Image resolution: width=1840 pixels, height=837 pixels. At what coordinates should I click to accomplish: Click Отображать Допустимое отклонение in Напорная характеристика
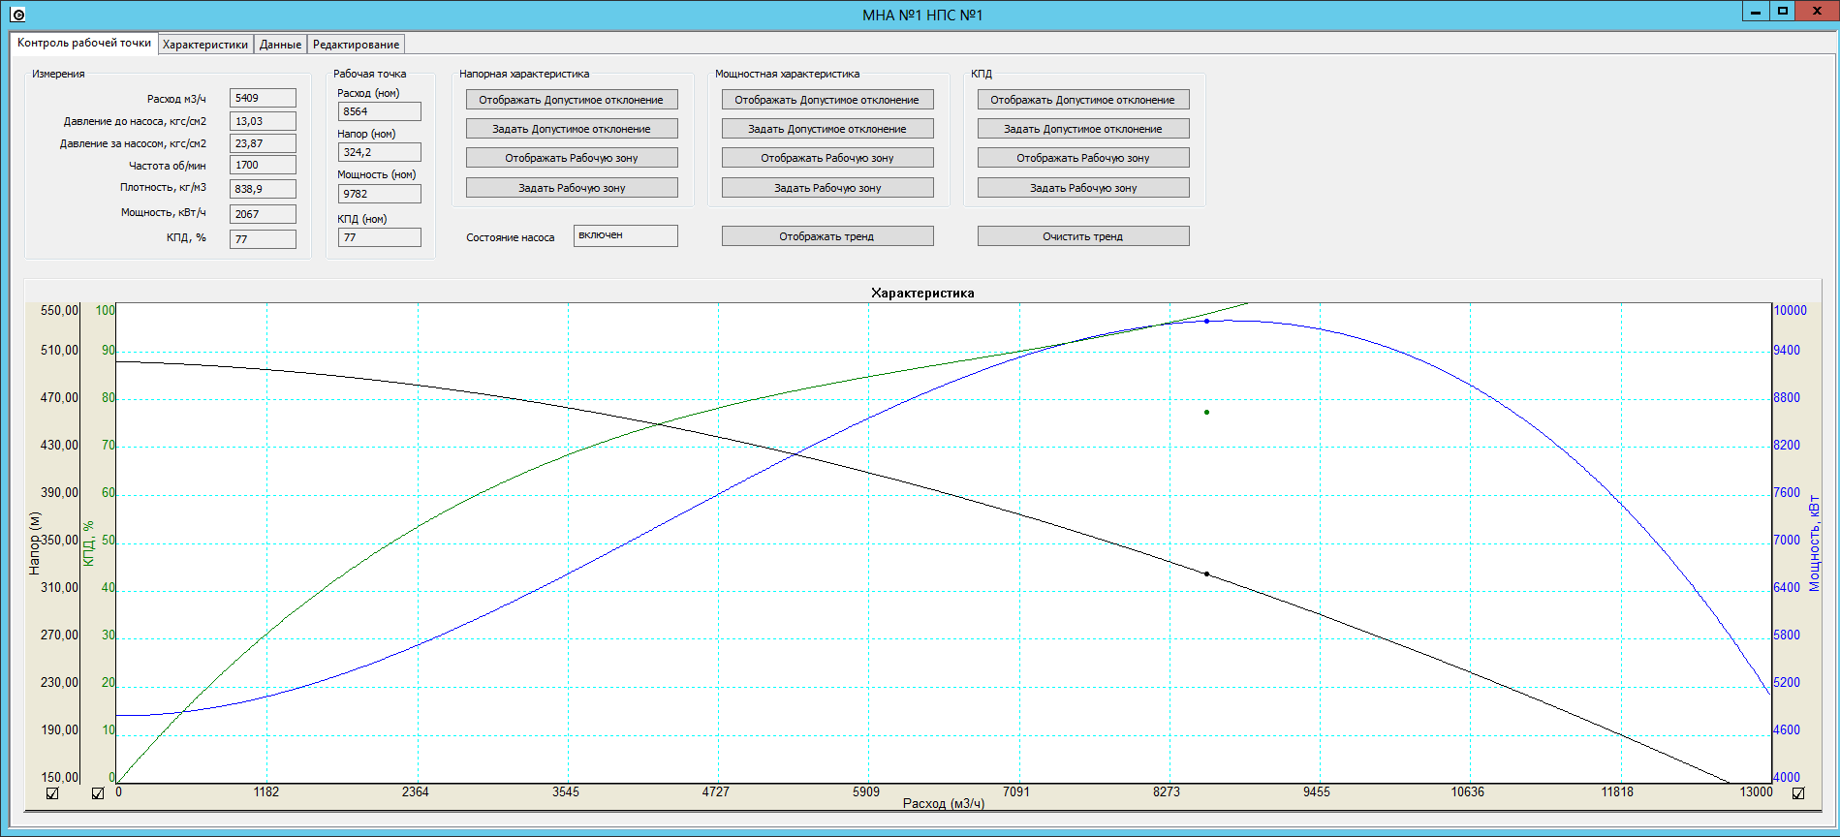pyautogui.click(x=572, y=100)
